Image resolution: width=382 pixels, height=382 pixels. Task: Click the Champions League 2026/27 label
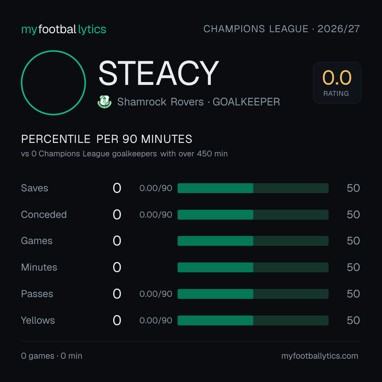click(x=282, y=29)
